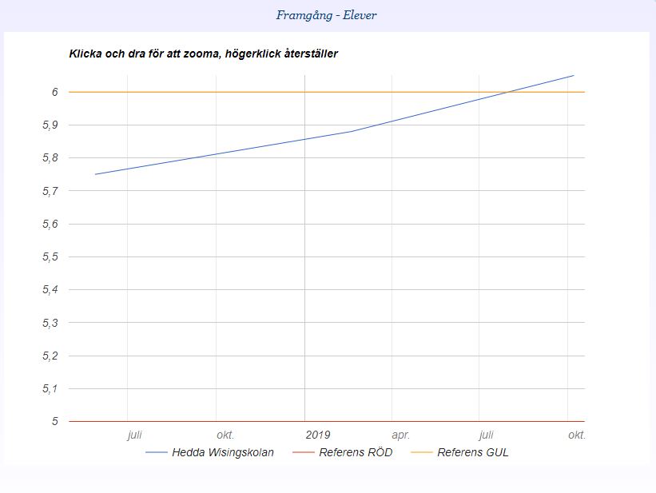Click the leftmost juli x-axis label

(x=134, y=435)
